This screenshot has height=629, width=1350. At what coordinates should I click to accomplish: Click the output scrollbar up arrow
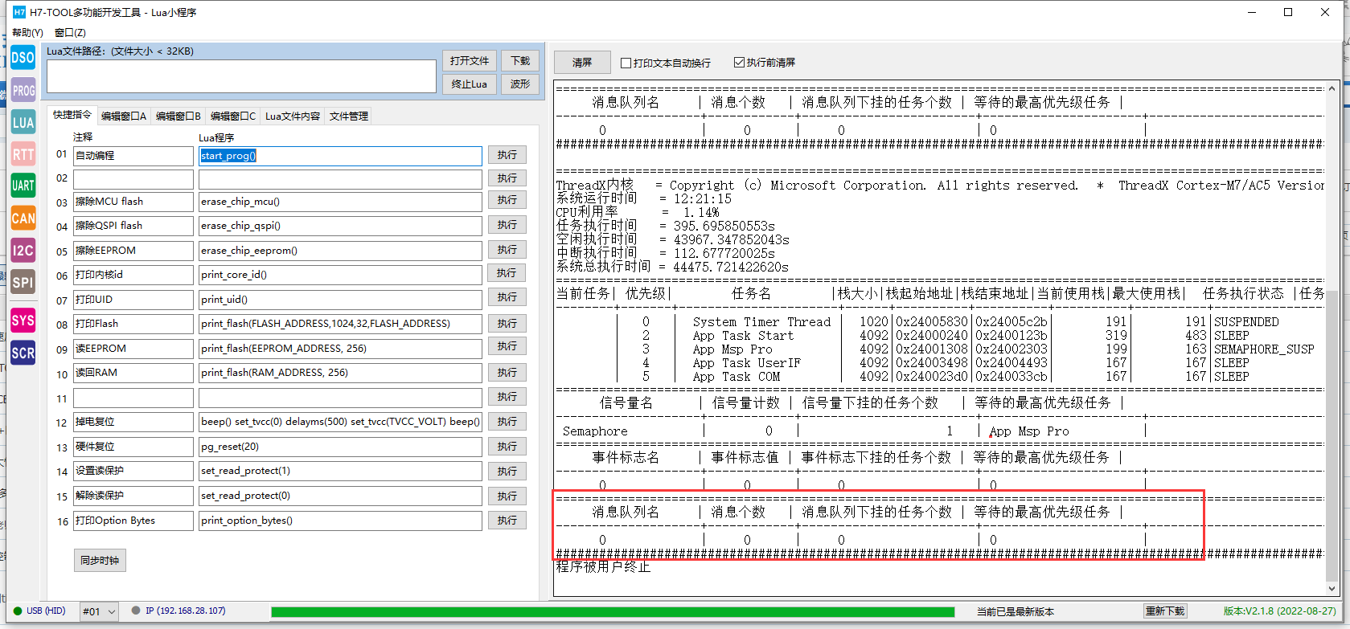pyautogui.click(x=1332, y=88)
